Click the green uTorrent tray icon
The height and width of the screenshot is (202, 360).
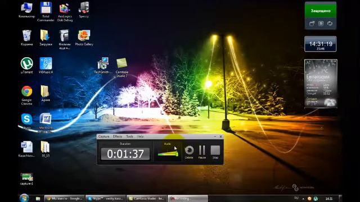point(316,199)
